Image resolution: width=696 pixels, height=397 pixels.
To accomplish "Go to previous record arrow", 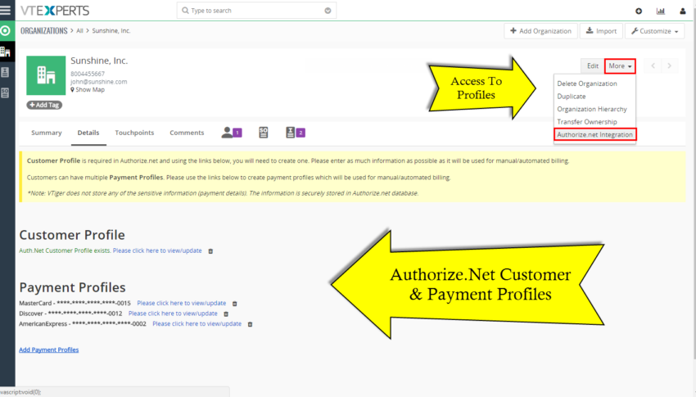I will [653, 65].
